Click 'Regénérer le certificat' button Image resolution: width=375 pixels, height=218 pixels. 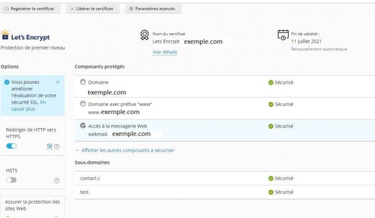click(x=31, y=9)
